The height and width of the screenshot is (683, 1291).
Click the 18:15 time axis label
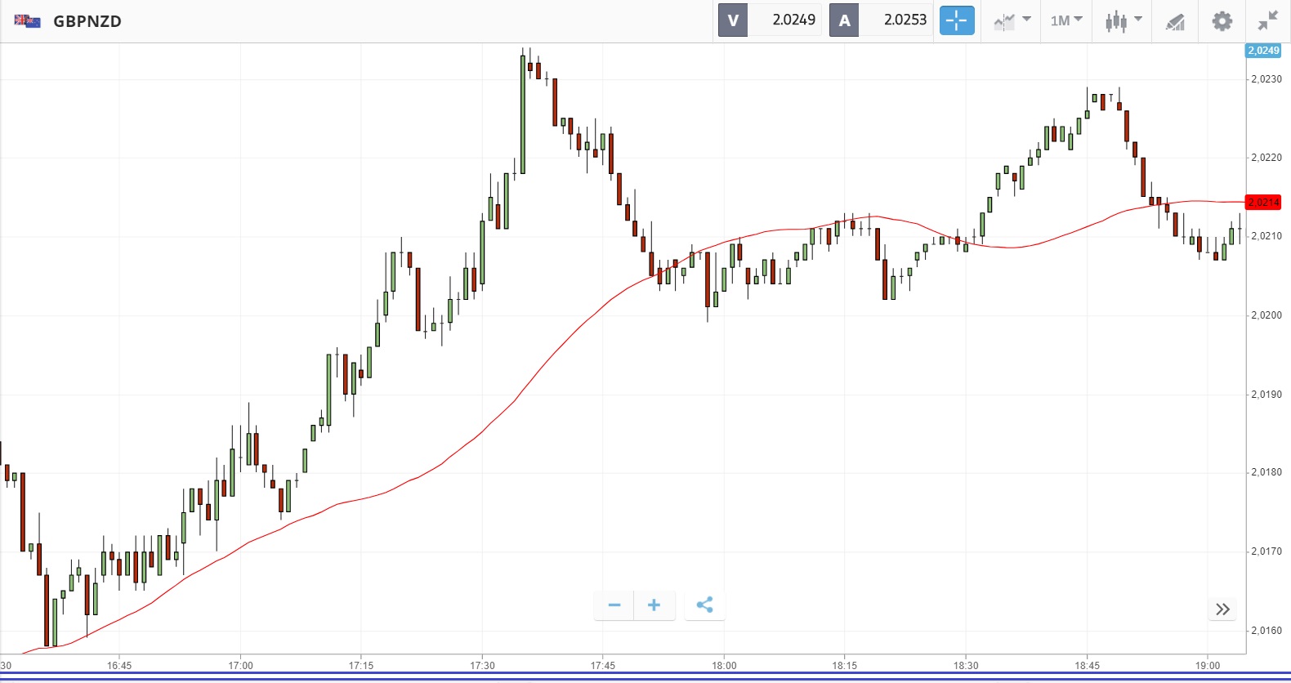[x=845, y=666]
